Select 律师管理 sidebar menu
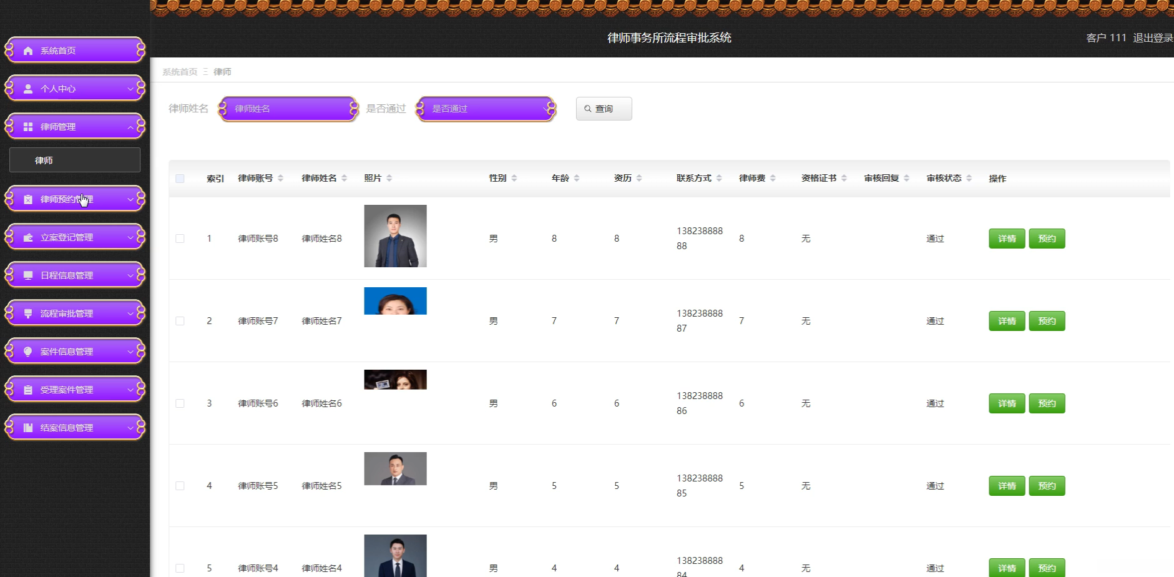1174x577 pixels. 75,127
